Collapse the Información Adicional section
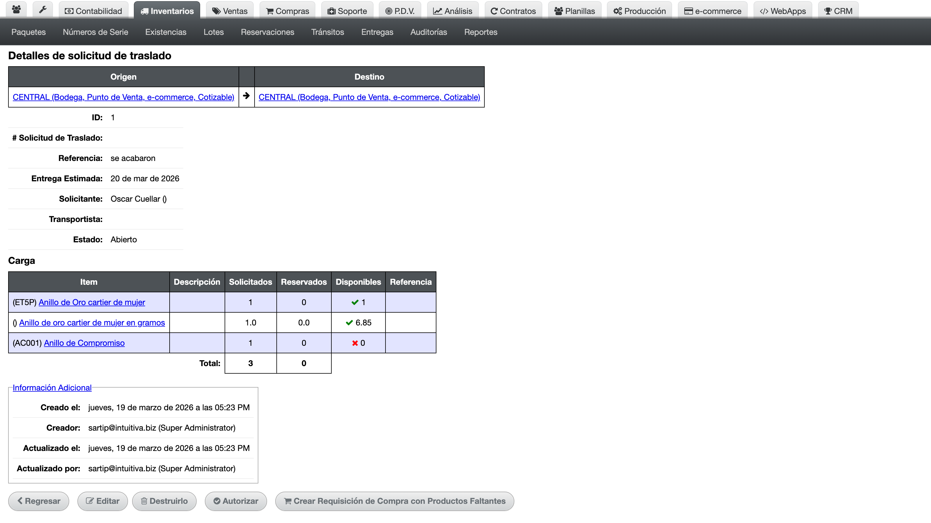The height and width of the screenshot is (523, 931). tap(52, 388)
